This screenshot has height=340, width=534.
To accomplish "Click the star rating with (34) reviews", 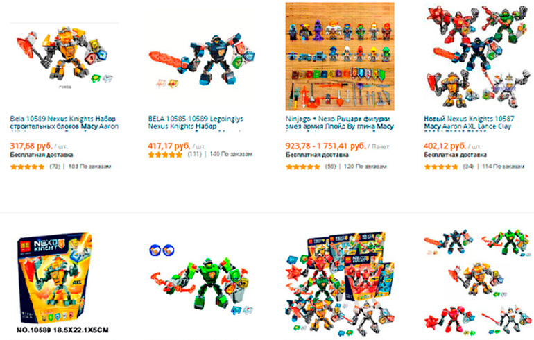I will [441, 167].
